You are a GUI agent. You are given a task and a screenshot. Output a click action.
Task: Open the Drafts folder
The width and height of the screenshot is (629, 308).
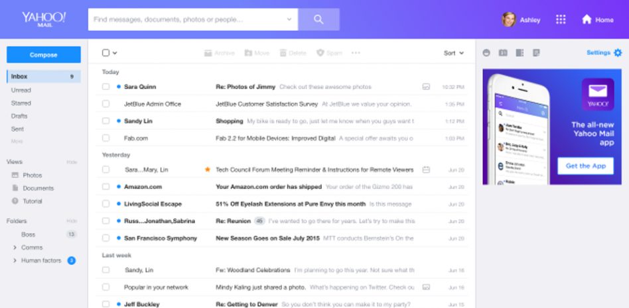pos(19,116)
